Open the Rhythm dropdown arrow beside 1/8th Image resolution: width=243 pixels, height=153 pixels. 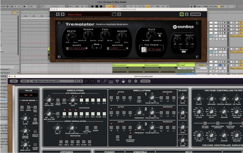pyautogui.click(x=127, y=48)
